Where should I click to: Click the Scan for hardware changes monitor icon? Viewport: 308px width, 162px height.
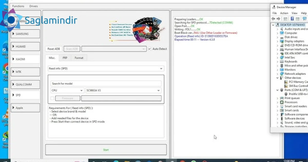[305, 19]
